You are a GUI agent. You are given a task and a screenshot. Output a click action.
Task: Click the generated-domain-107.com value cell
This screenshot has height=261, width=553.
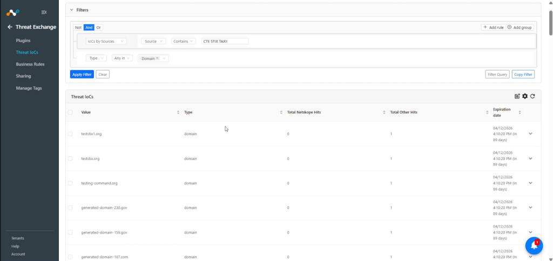(x=104, y=257)
